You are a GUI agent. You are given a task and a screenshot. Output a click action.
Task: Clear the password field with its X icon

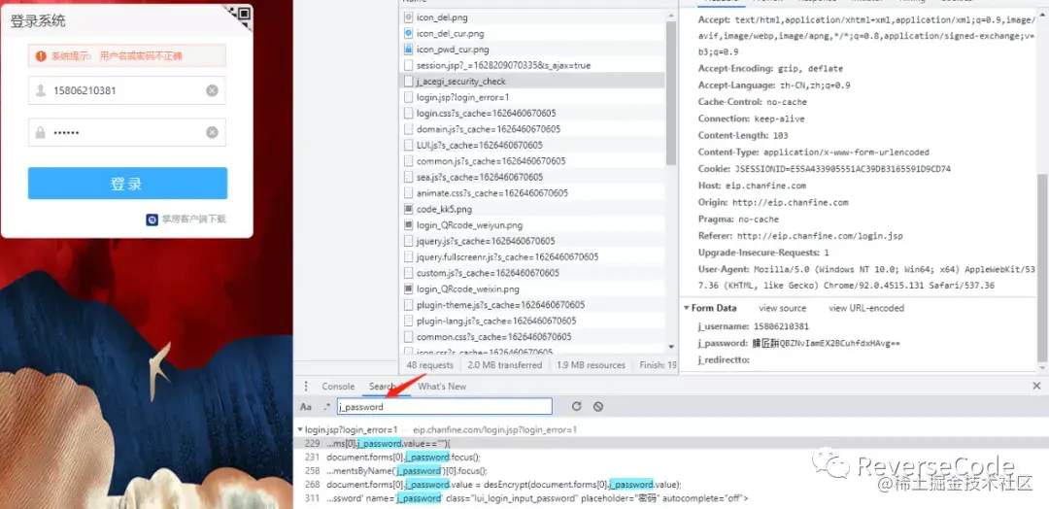coord(212,132)
